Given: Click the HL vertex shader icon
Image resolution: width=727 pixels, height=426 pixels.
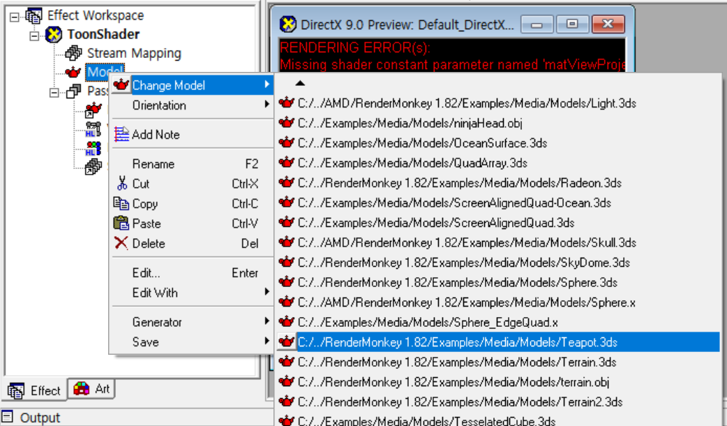Looking at the screenshot, I should (x=93, y=129).
